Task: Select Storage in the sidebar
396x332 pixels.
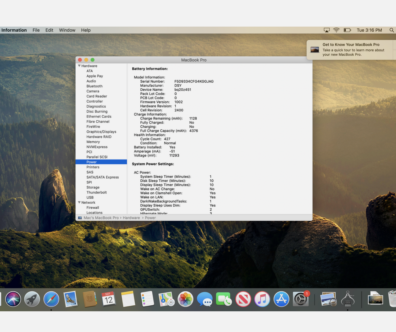Action: [93, 187]
